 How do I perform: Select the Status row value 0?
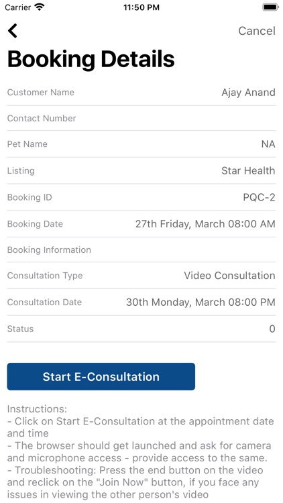(x=272, y=329)
